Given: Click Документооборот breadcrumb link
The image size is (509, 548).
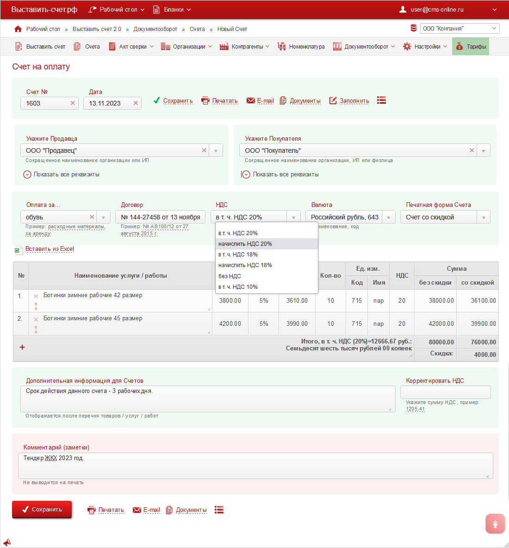Looking at the screenshot, I should (x=155, y=29).
